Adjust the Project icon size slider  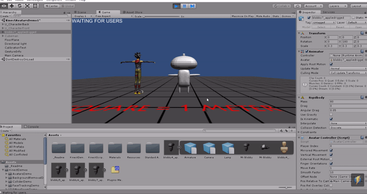(285, 187)
